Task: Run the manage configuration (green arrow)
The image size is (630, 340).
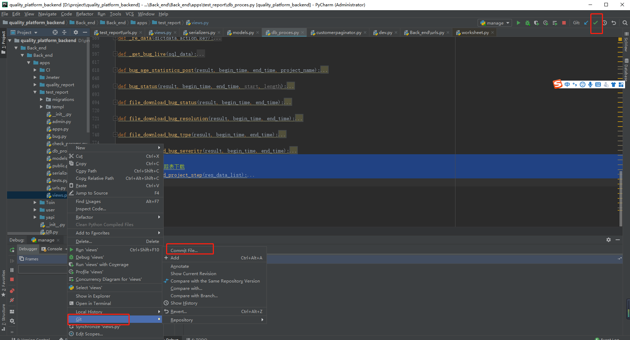Action: (519, 22)
